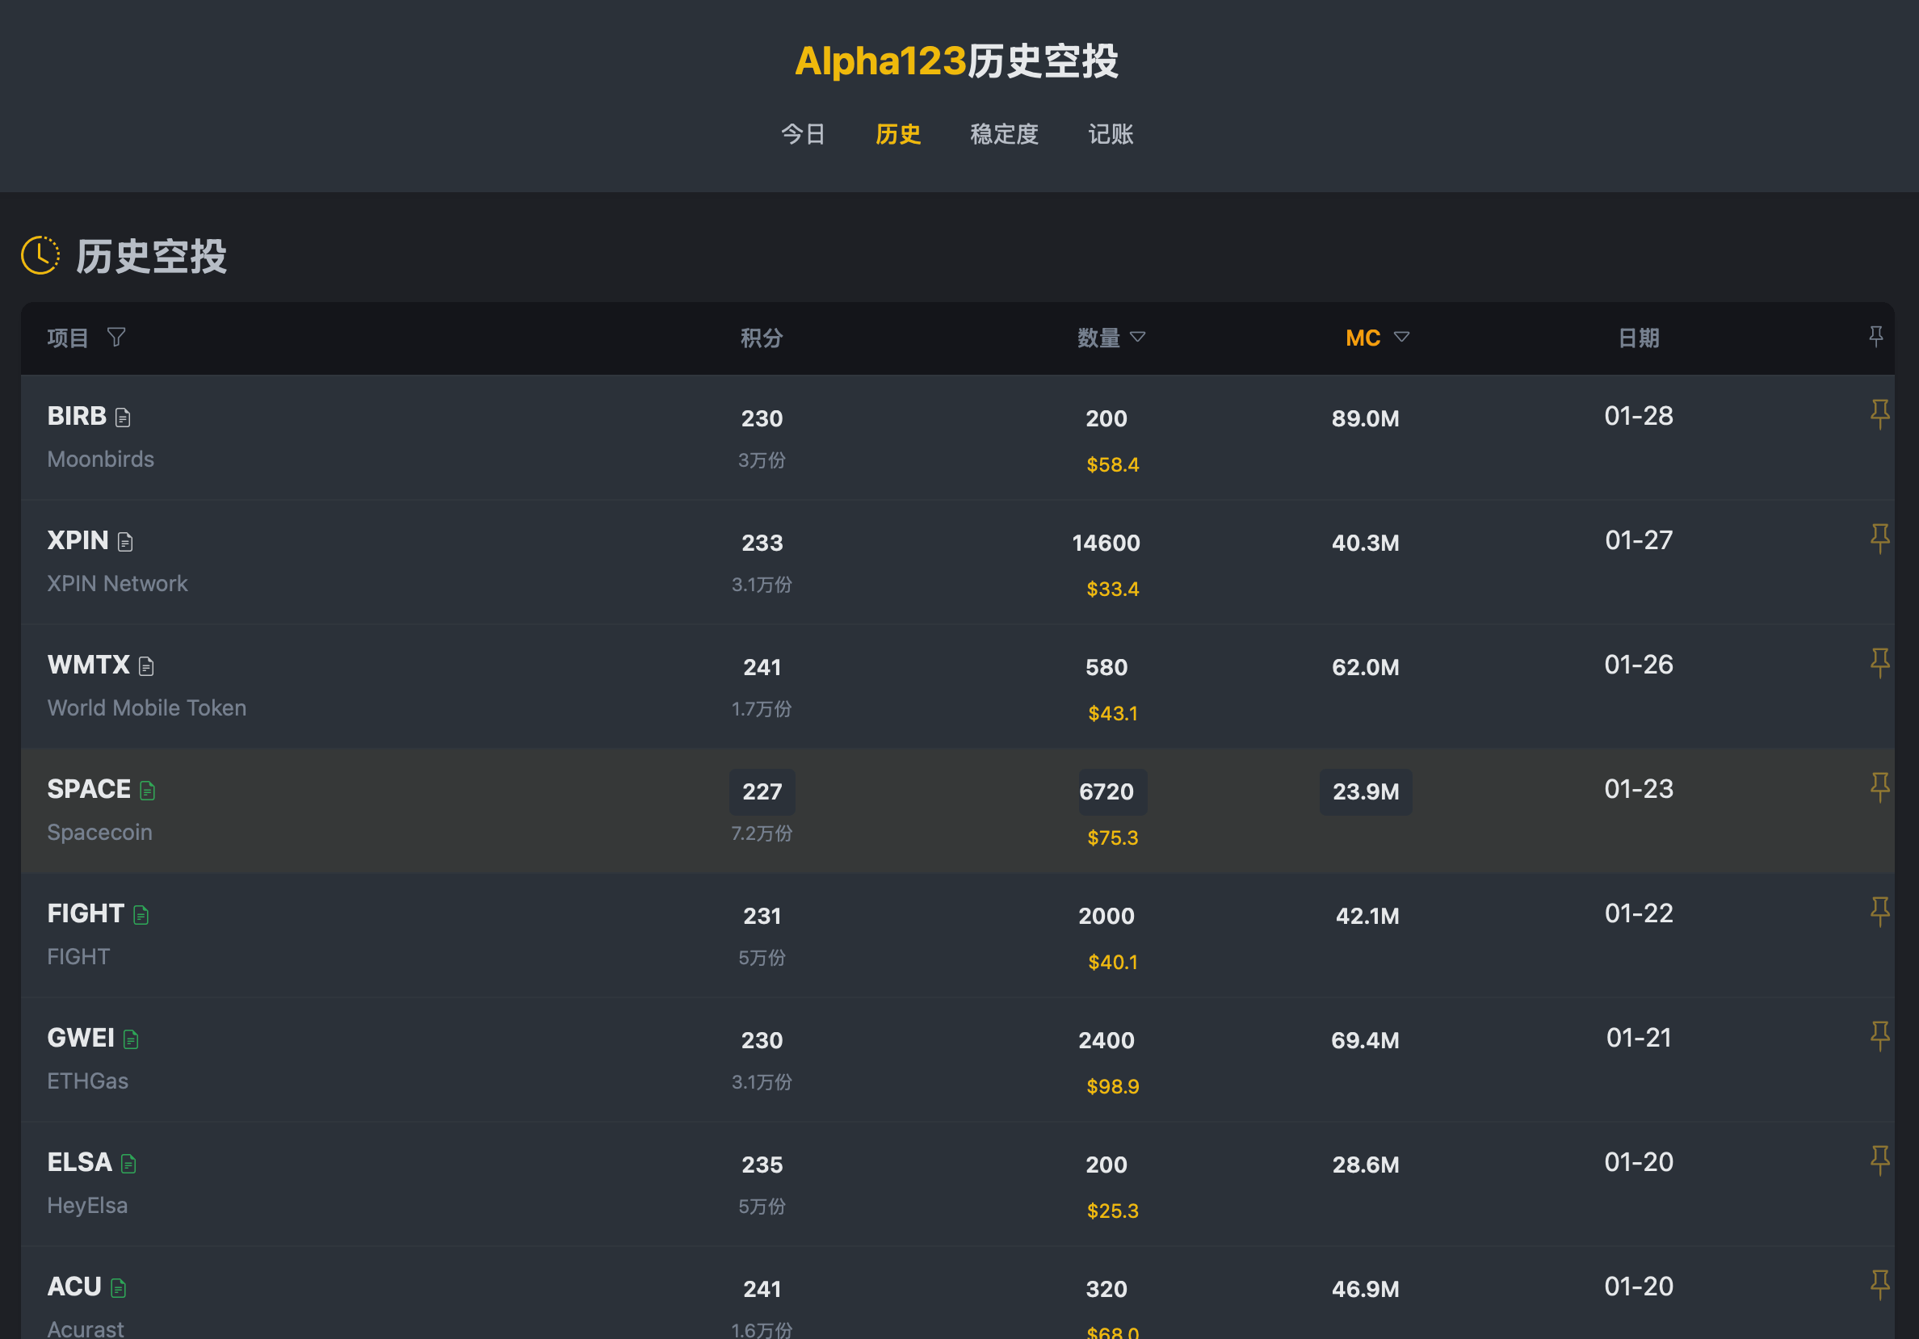Open the XPIN document icon
The height and width of the screenshot is (1339, 1919).
pos(125,542)
